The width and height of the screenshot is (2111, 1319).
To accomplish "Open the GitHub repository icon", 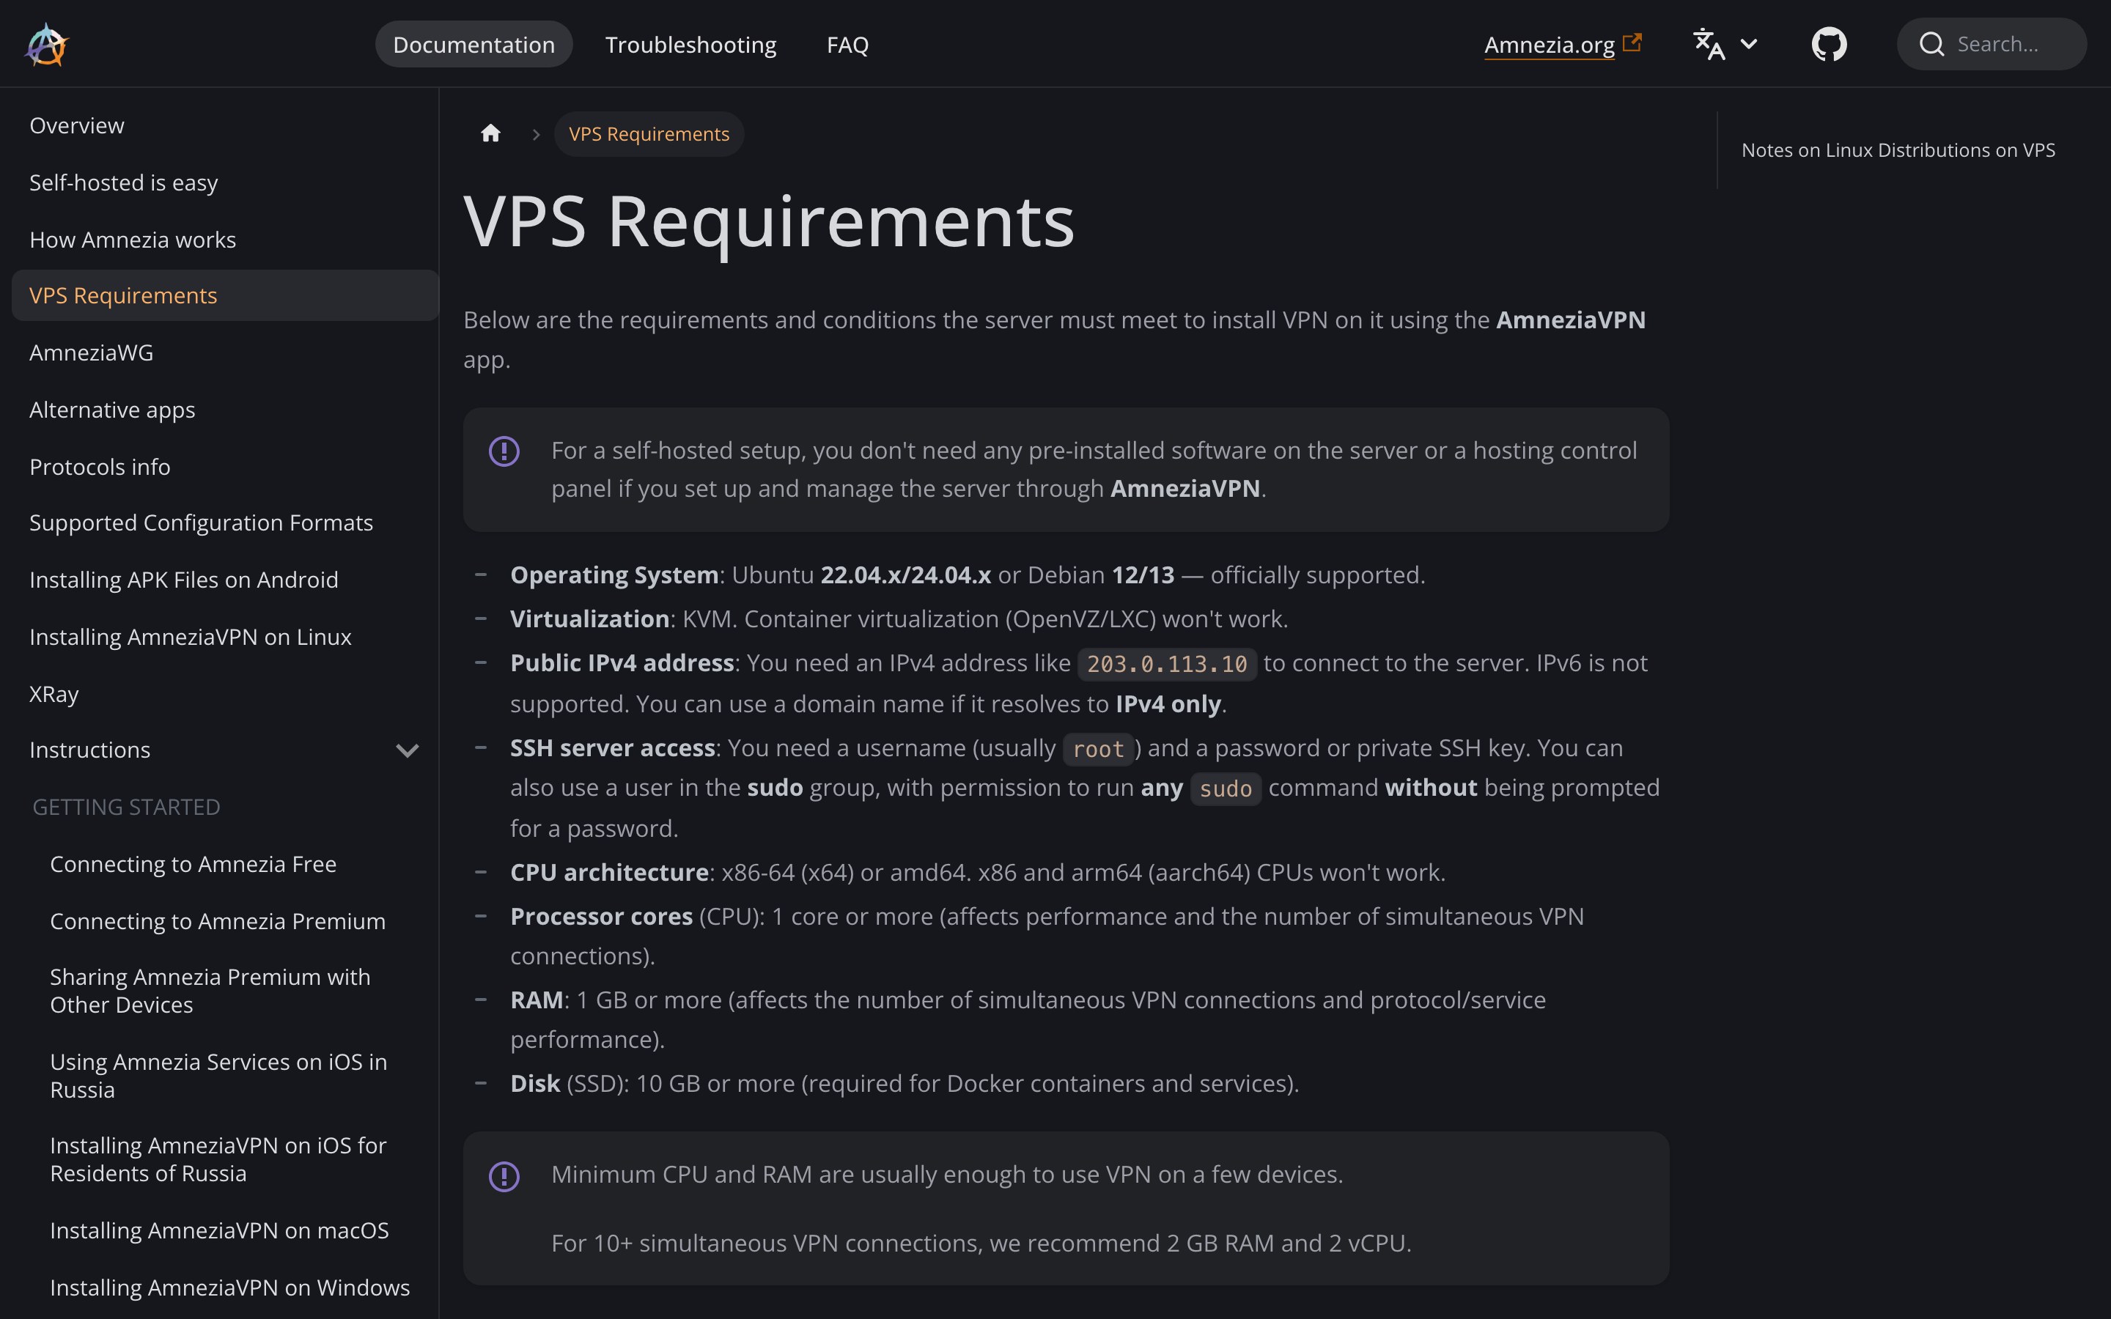I will [x=1828, y=45].
